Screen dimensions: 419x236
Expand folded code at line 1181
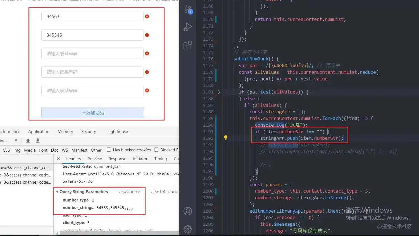tap(219, 92)
